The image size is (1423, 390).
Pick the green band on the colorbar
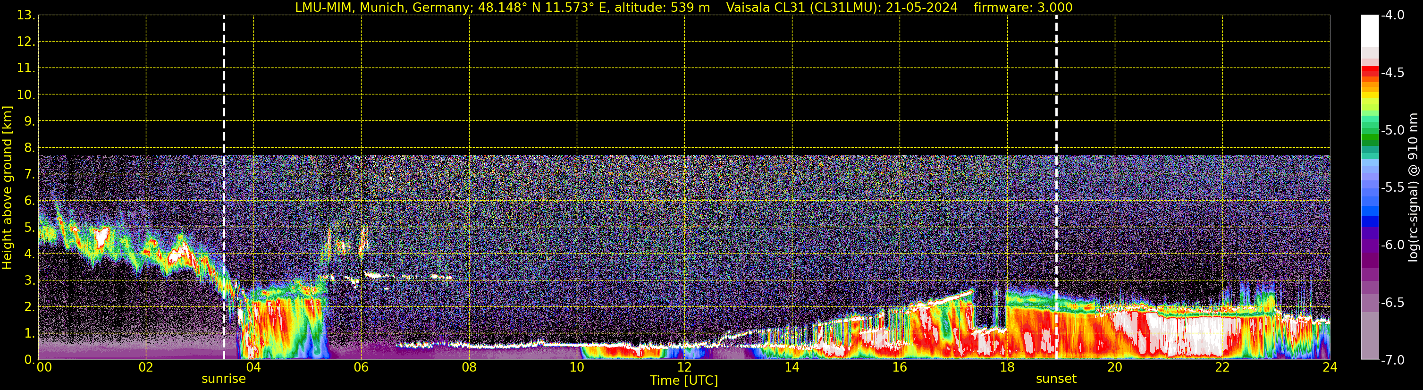(x=1370, y=138)
